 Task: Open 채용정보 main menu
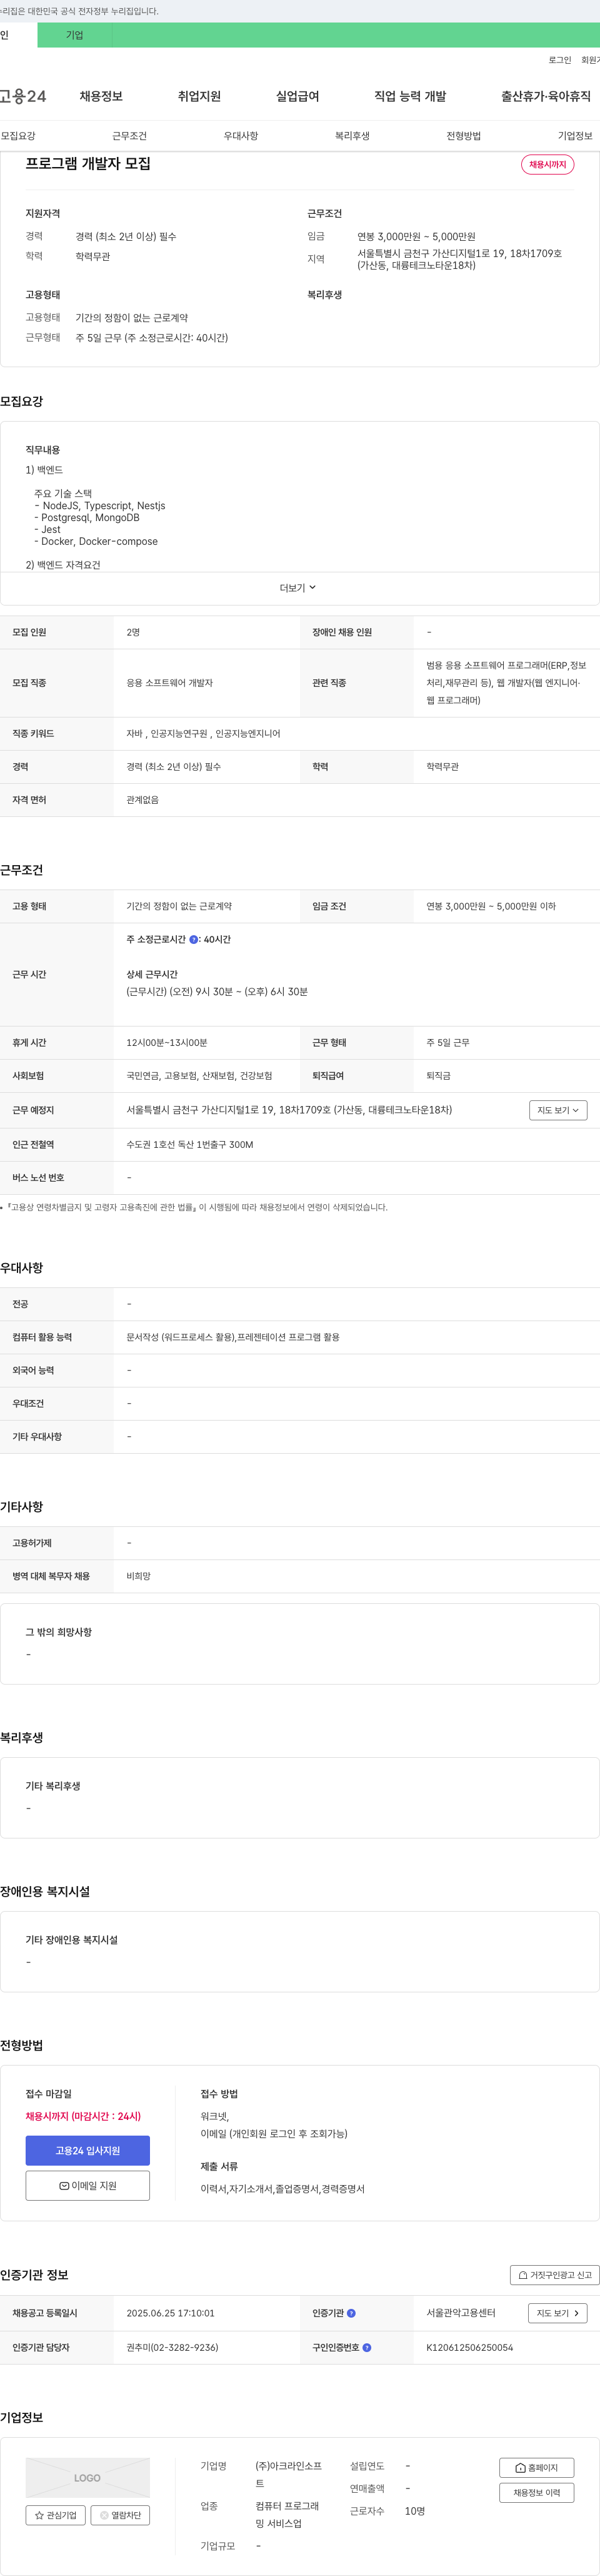point(101,96)
